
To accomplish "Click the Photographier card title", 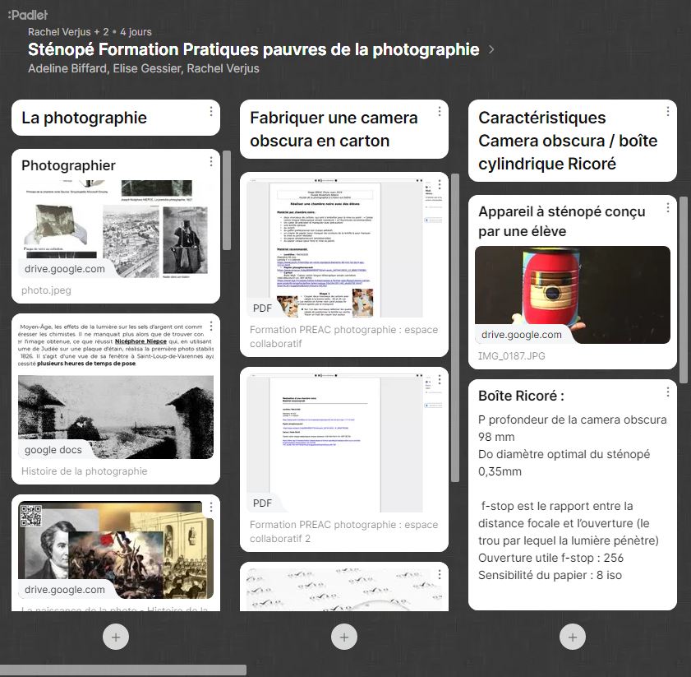I will coord(68,165).
